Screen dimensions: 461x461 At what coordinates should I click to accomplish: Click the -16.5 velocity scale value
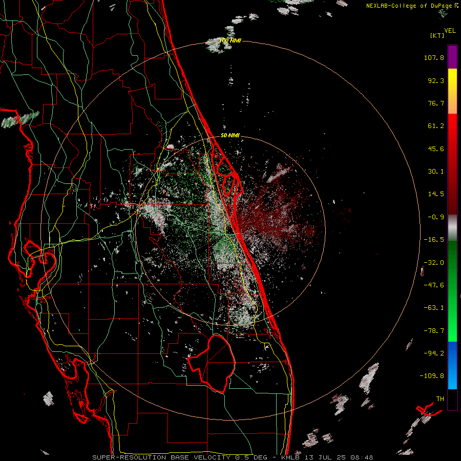click(x=434, y=240)
